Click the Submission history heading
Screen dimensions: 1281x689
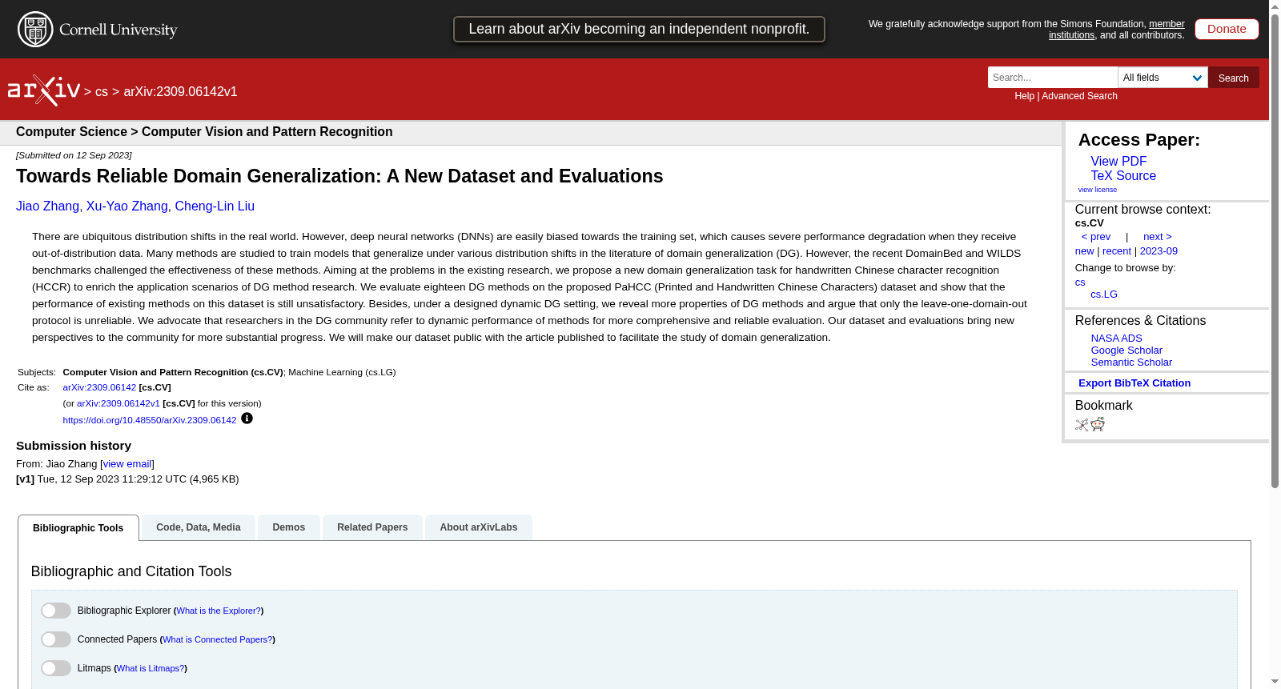click(x=74, y=446)
